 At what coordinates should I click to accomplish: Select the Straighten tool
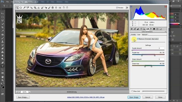pos(38,8)
